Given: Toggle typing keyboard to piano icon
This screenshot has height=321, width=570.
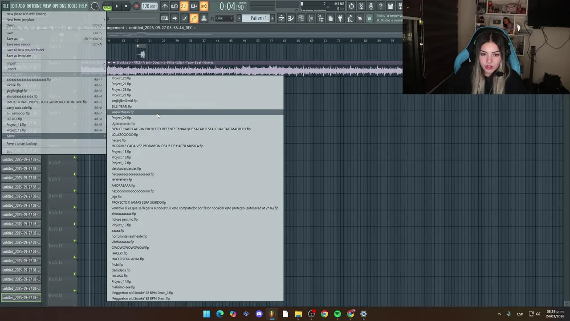Looking at the screenshot, I should pos(165,18).
